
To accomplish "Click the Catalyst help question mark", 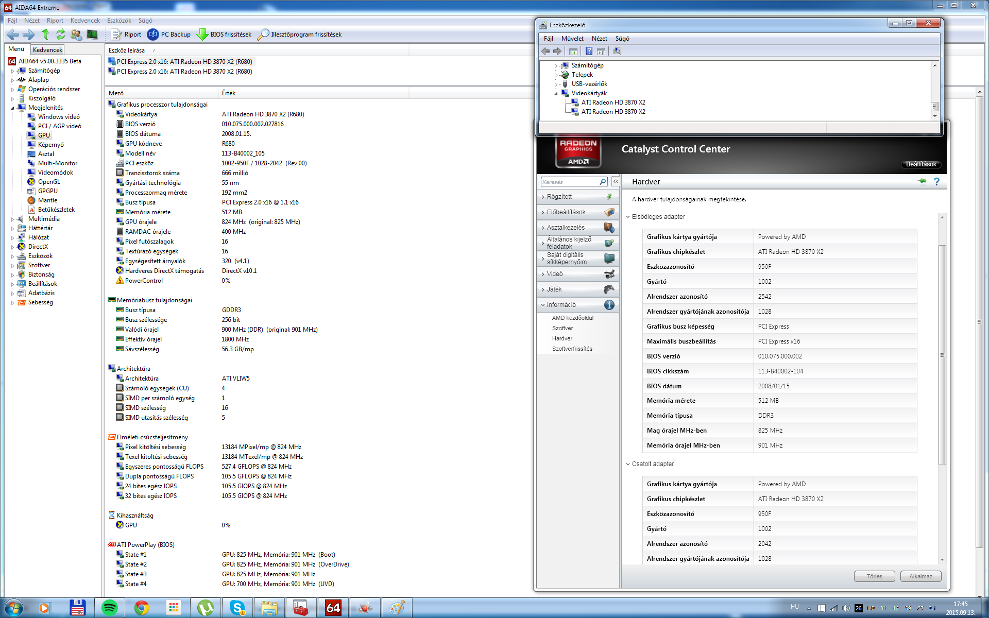I will click(936, 182).
